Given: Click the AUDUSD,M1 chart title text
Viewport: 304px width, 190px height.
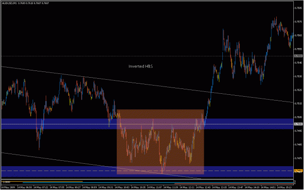Looking at the screenshot, I should (x=9, y=3).
